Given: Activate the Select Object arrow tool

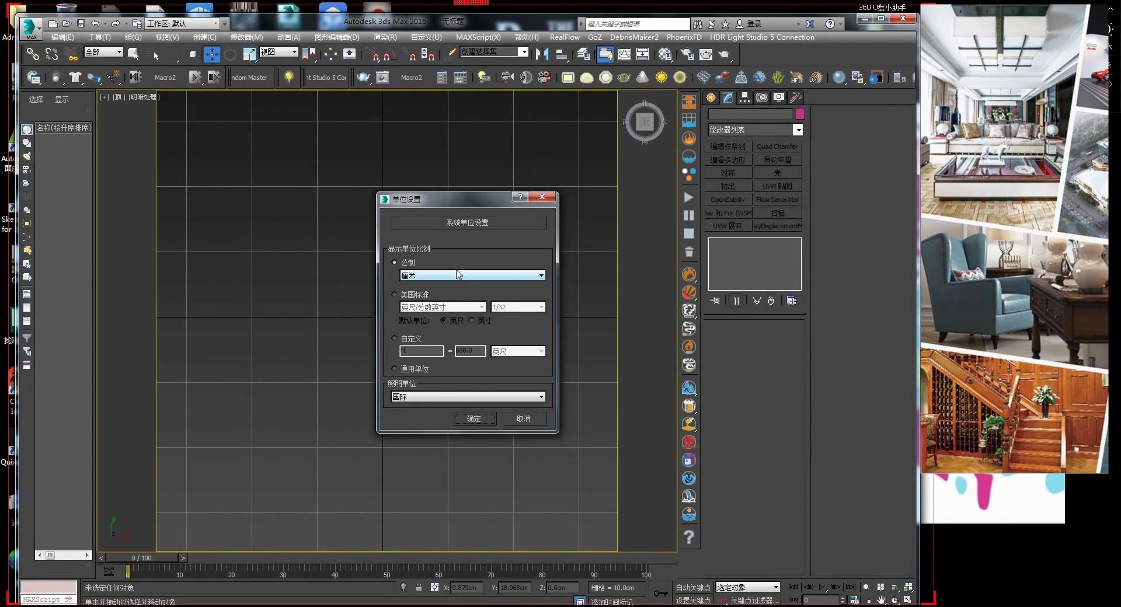Looking at the screenshot, I should (155, 54).
